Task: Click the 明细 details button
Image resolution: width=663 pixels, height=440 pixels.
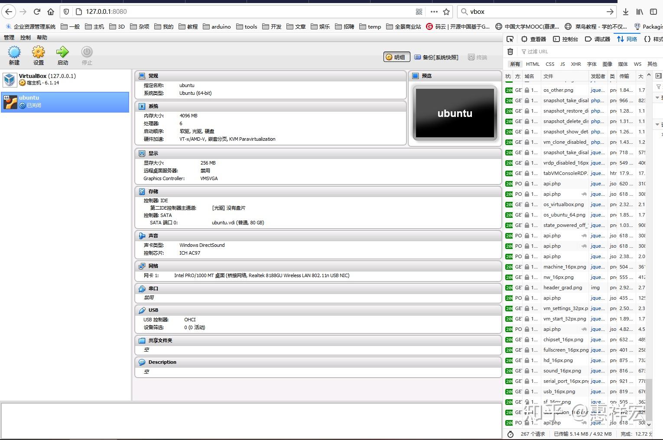Action: 396,57
